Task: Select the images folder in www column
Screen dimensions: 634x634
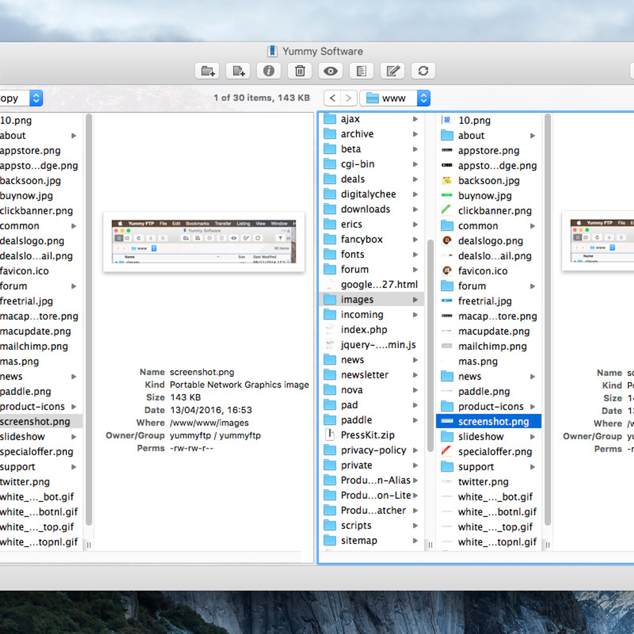Action: [357, 300]
